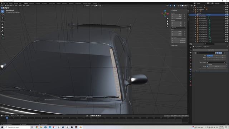Switch to rendered viewport shading
Image resolution: width=229 pixels, height=129 pixels.
pos(186,6)
